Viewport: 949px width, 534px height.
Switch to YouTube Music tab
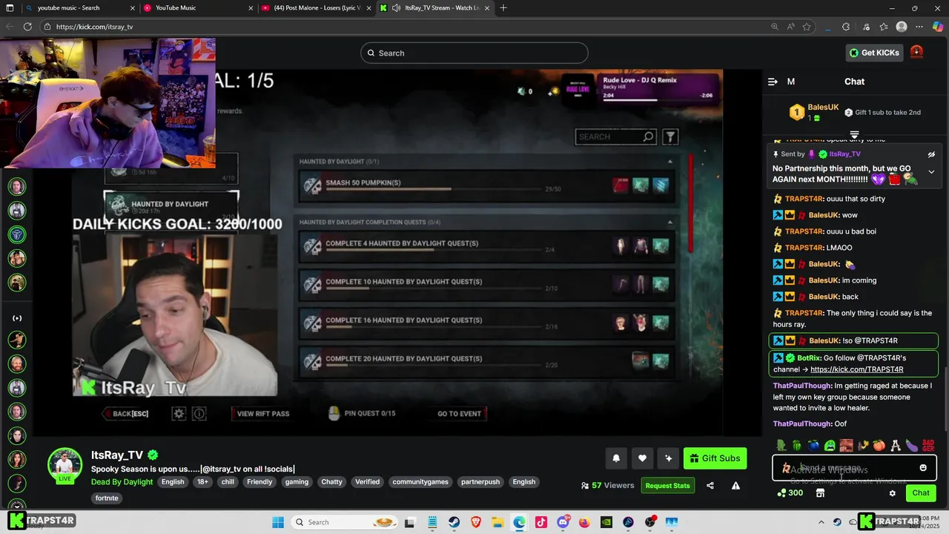(199, 7)
